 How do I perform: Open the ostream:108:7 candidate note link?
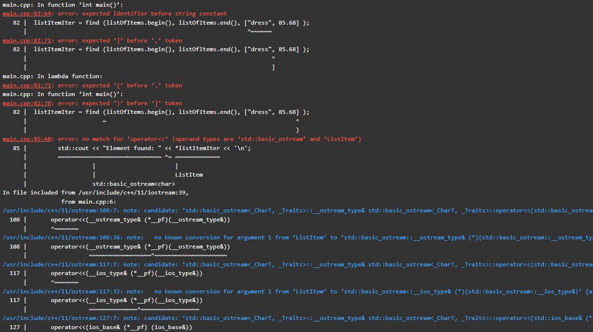(x=58, y=210)
